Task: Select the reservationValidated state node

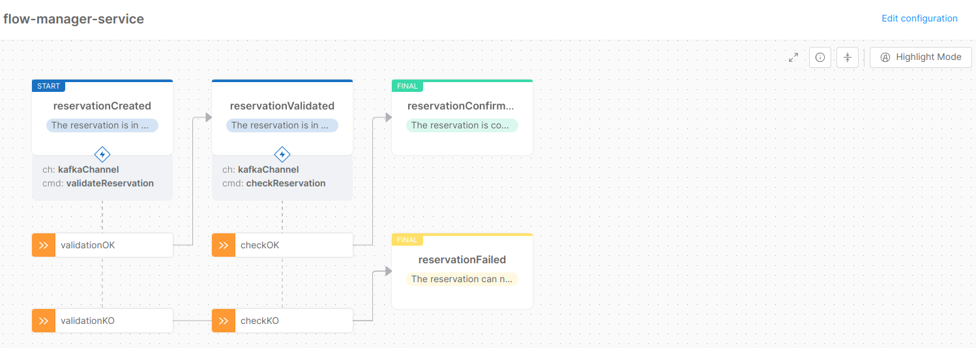Action: click(282, 106)
